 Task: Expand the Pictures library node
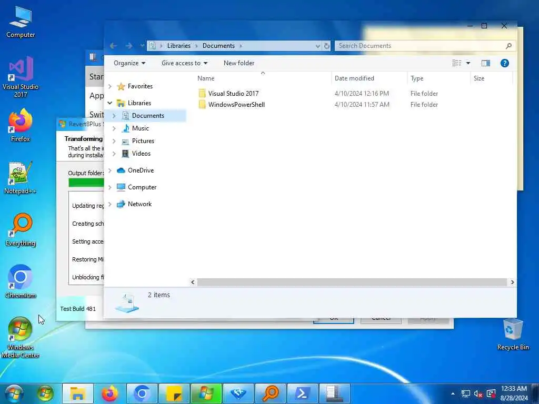(114, 141)
